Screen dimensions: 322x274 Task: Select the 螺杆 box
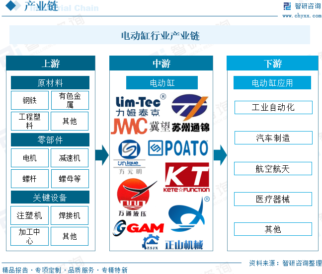(x=30, y=179)
